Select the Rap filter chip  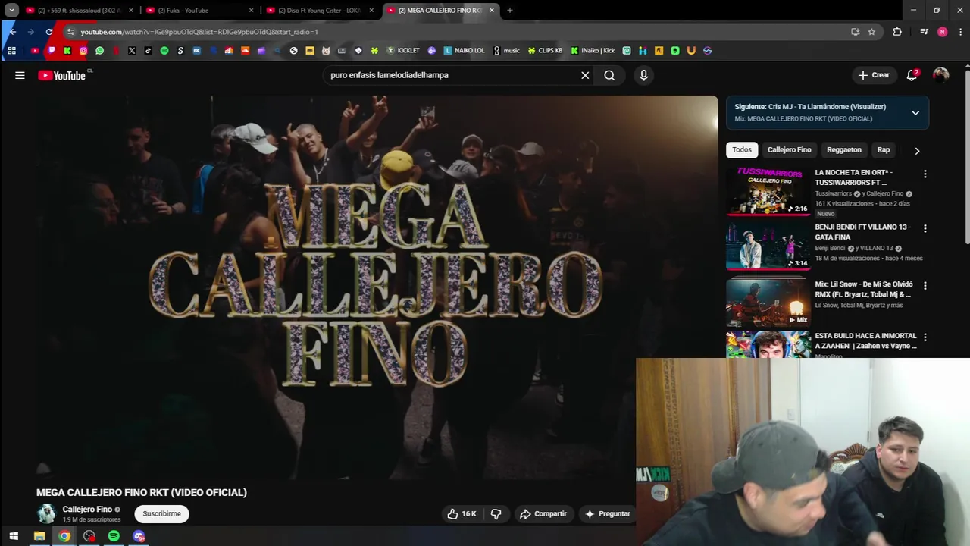point(884,150)
